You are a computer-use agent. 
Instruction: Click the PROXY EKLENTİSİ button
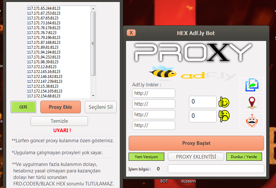tap(196, 157)
